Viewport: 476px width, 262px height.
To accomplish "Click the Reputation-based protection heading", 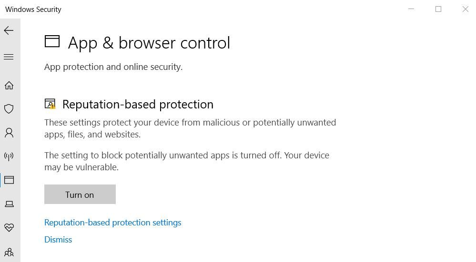I will pos(138,104).
